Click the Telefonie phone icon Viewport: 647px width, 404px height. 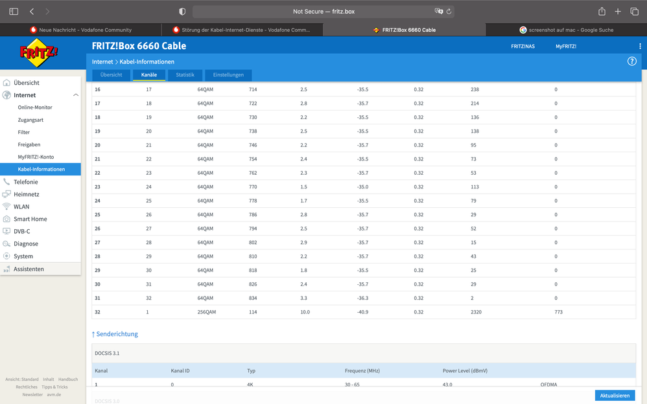point(6,182)
